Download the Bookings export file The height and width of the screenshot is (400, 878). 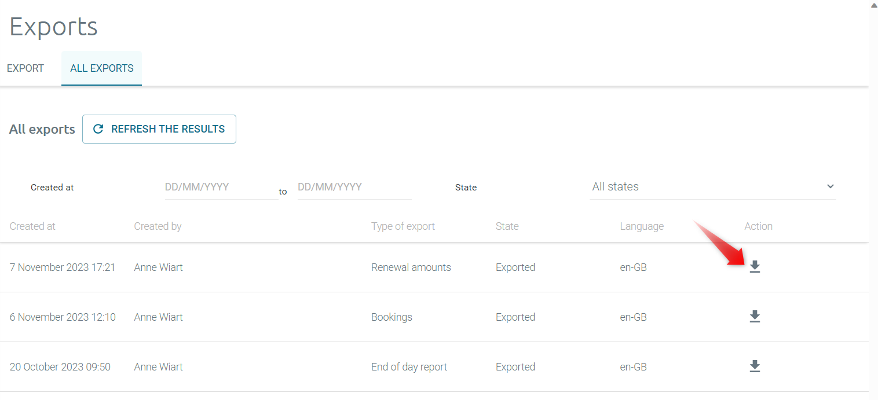(x=755, y=317)
